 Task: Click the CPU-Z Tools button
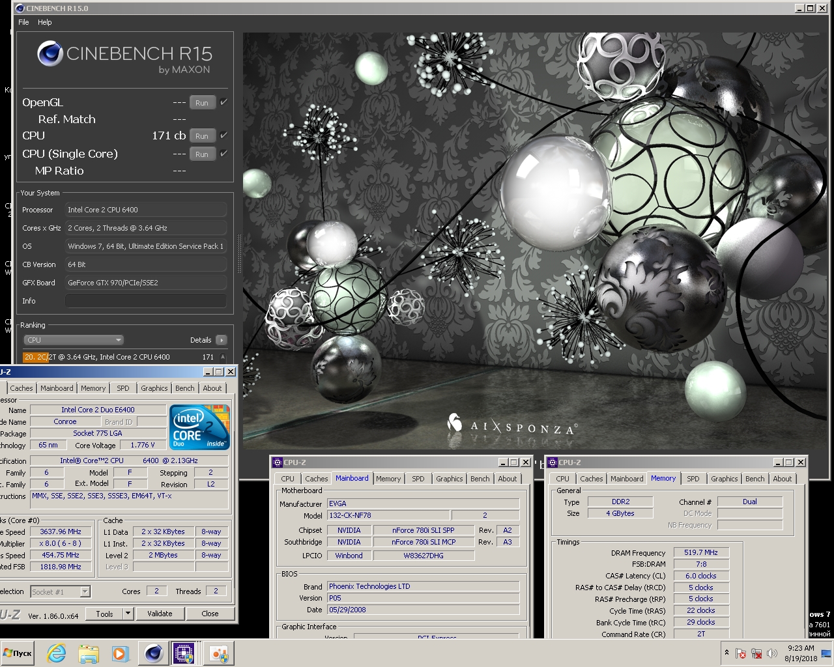click(104, 614)
